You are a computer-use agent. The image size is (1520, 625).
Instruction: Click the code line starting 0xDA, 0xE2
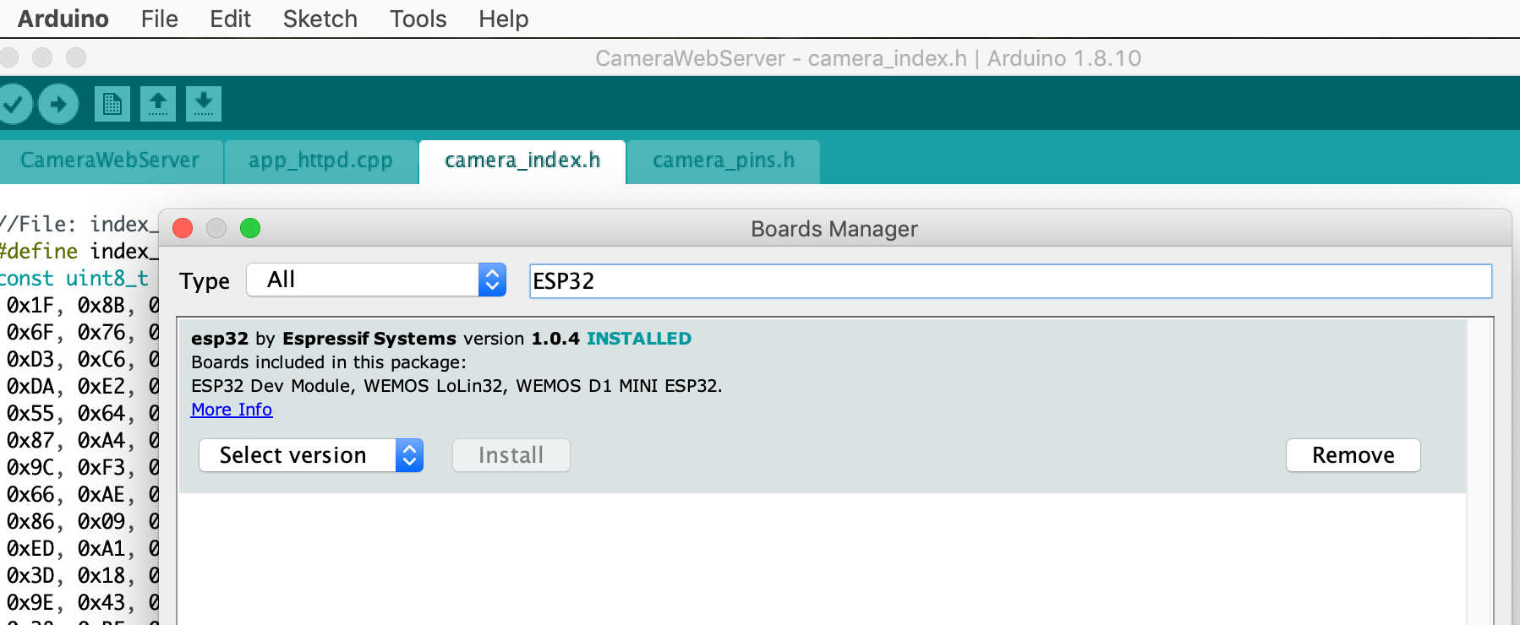tap(82, 386)
